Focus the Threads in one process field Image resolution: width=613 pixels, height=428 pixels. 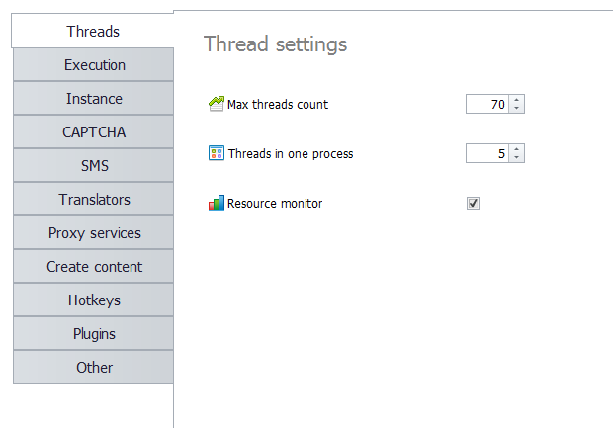tap(488, 153)
